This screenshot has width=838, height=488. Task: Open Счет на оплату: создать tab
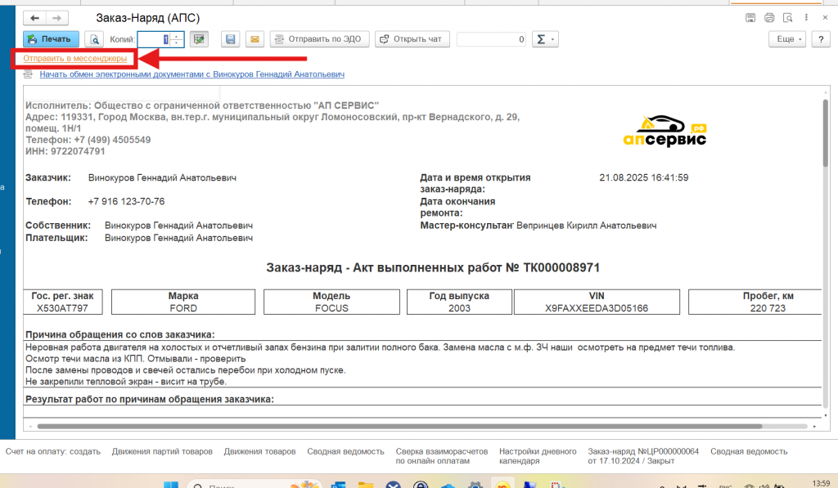52,451
